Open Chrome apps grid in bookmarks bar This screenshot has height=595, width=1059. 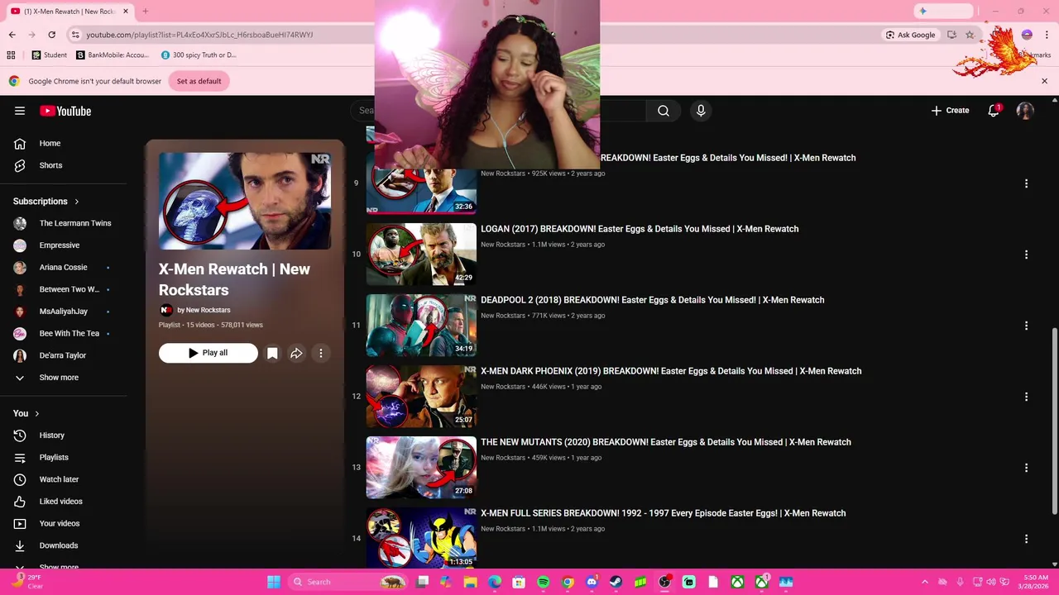[11, 55]
